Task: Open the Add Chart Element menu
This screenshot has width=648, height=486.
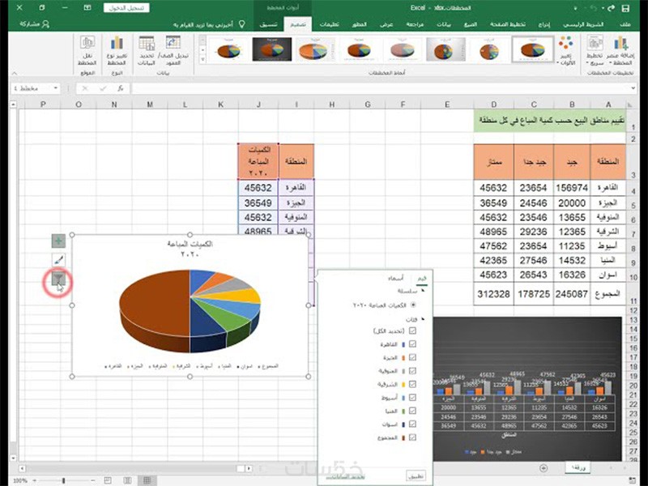Action: [621, 50]
